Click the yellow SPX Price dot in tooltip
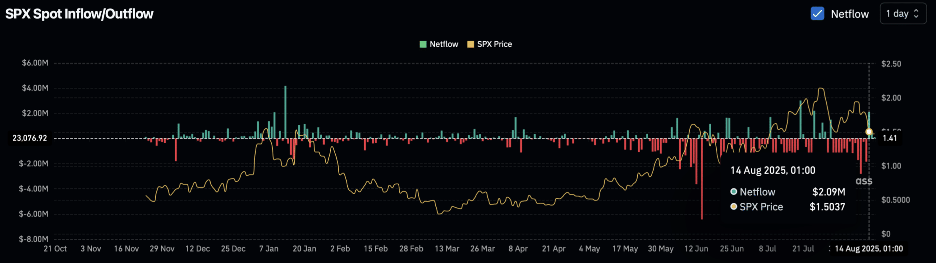 point(733,207)
